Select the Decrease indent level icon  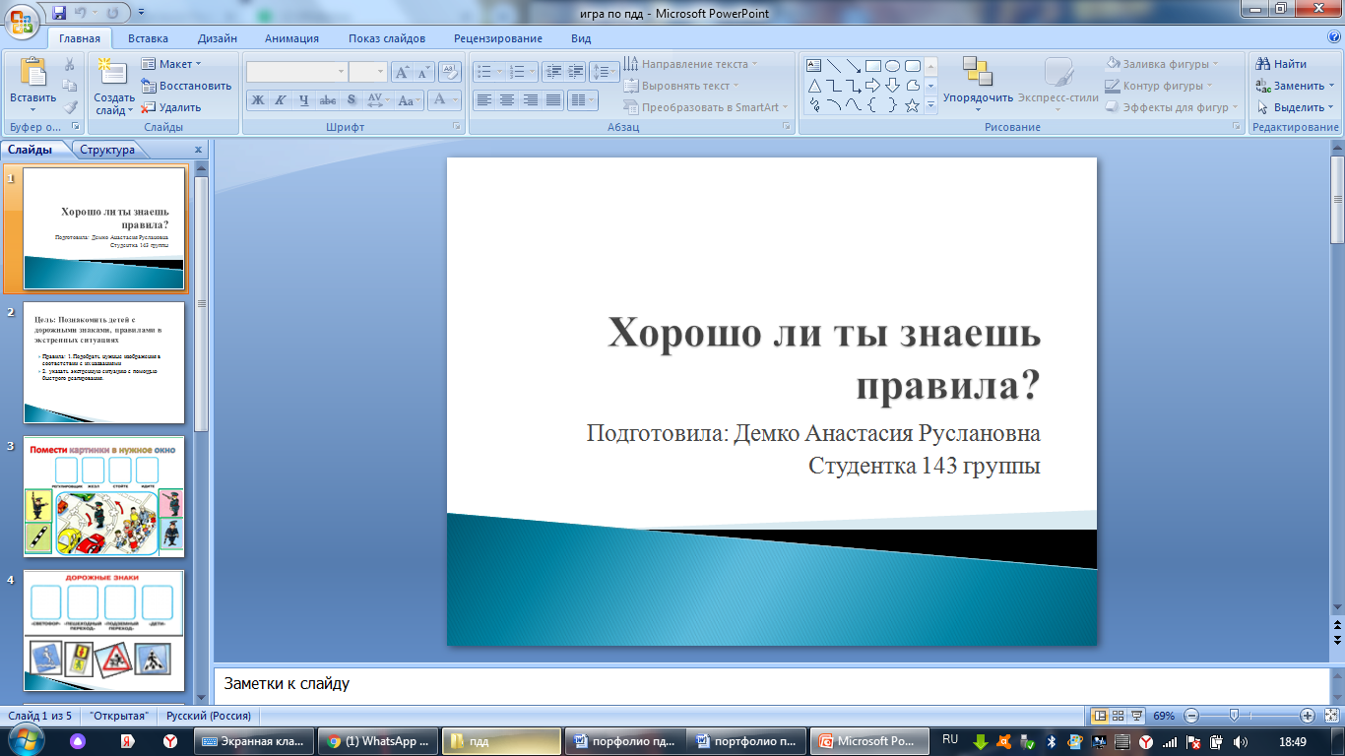(552, 72)
